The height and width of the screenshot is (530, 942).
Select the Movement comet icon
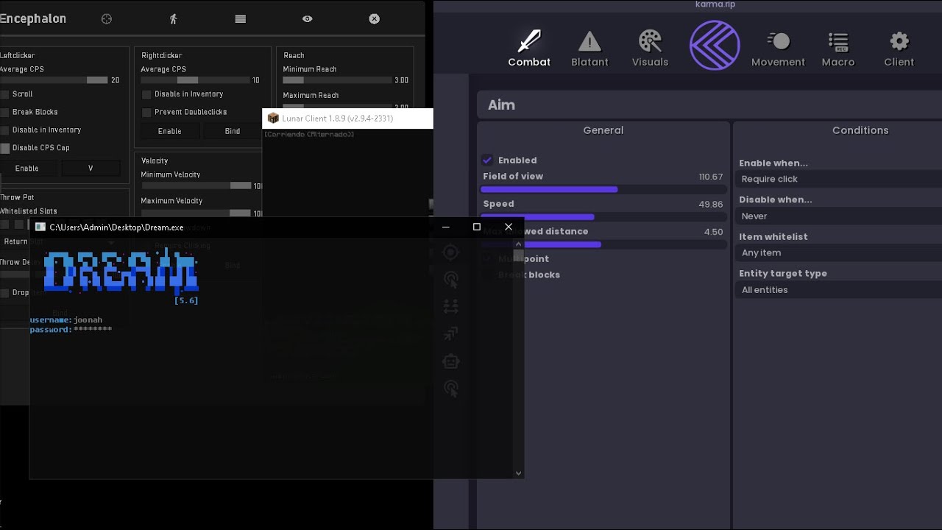(778, 41)
